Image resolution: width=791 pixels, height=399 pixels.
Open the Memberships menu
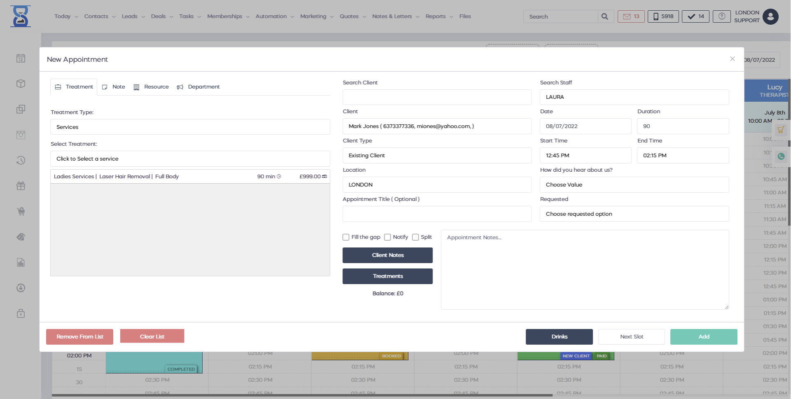[228, 16]
